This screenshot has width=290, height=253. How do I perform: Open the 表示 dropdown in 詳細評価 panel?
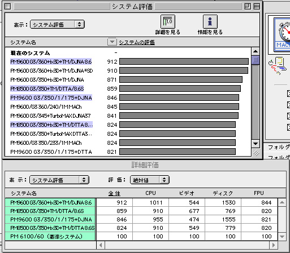[x=59, y=180]
